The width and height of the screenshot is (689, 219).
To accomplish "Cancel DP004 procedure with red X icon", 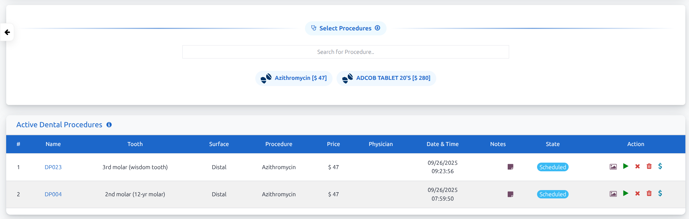I will 637,193.
